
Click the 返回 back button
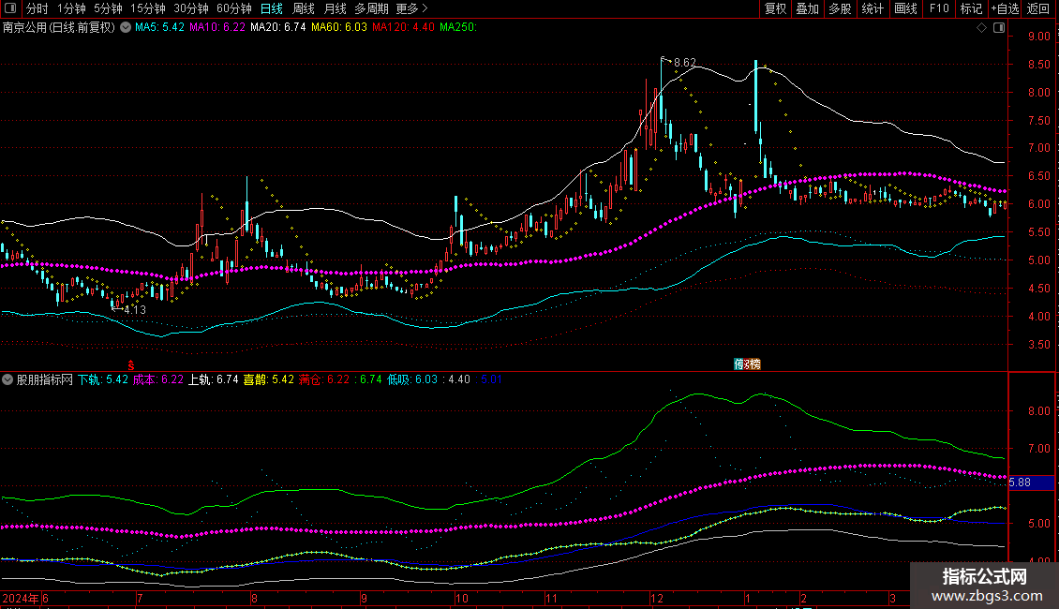click(1038, 8)
